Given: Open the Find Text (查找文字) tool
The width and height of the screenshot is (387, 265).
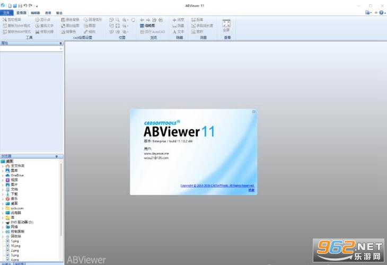Looking at the screenshot, I should (45, 25).
